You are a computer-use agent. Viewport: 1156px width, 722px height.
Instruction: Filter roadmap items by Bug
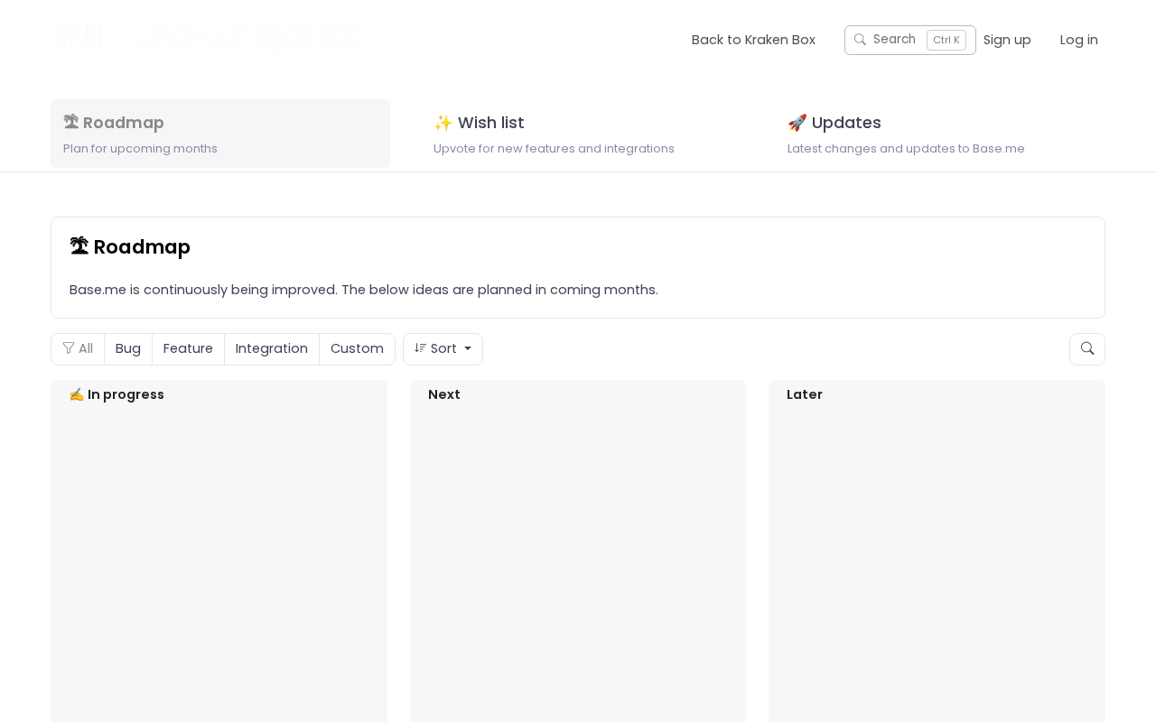click(x=128, y=349)
